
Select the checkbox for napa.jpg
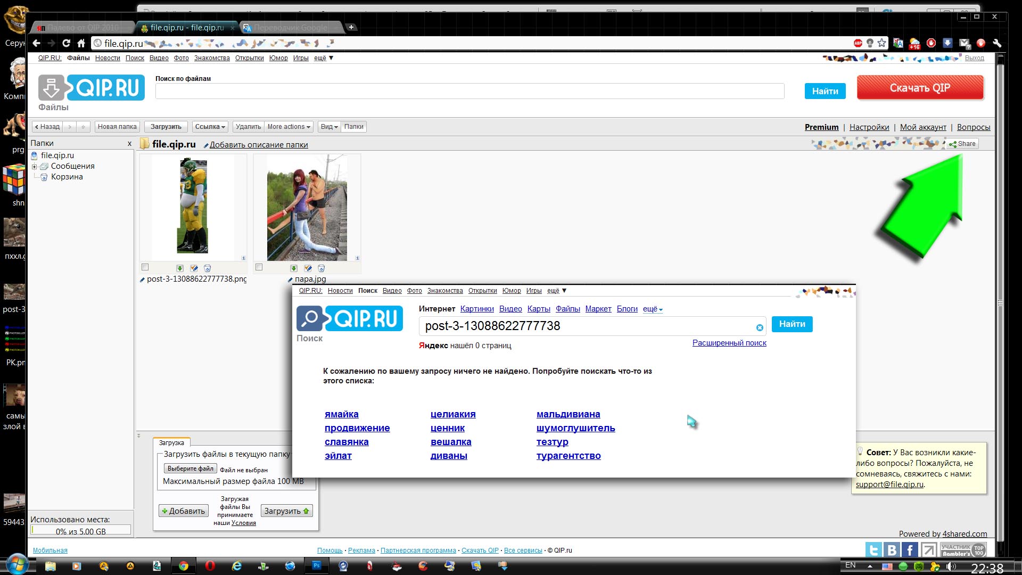259,267
